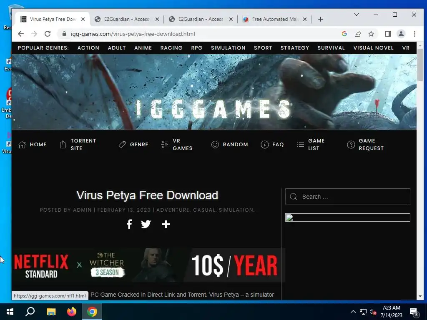Screen dimensions: 427x320
Task: Close the Free Automated Malware tab
Action: pos(305,19)
